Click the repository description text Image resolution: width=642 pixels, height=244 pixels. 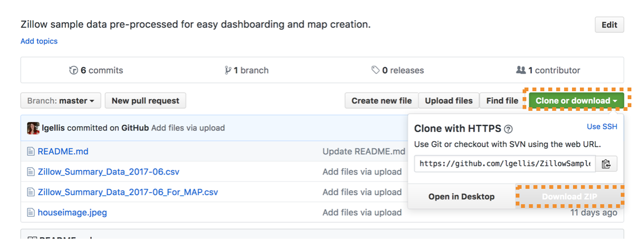[x=195, y=24]
